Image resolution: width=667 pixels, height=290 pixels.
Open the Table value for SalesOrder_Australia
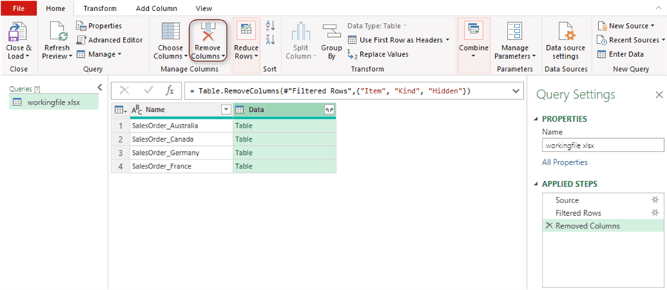(244, 126)
